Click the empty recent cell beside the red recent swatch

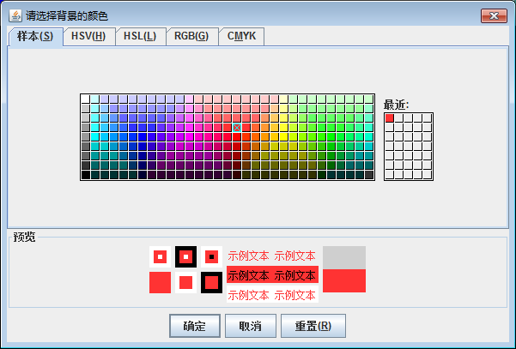pos(399,118)
